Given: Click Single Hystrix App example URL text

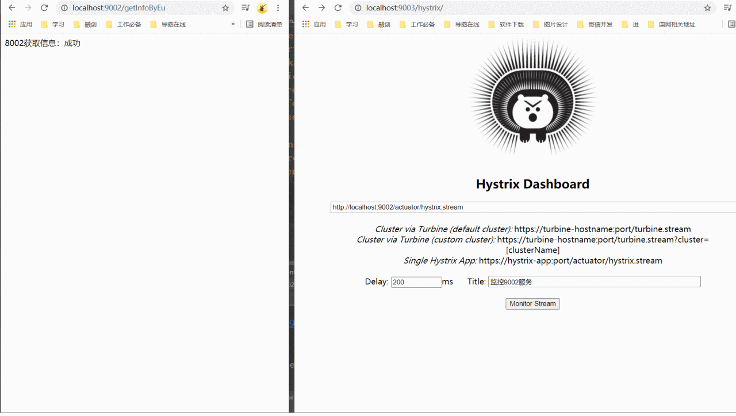Looking at the screenshot, I should [x=570, y=261].
